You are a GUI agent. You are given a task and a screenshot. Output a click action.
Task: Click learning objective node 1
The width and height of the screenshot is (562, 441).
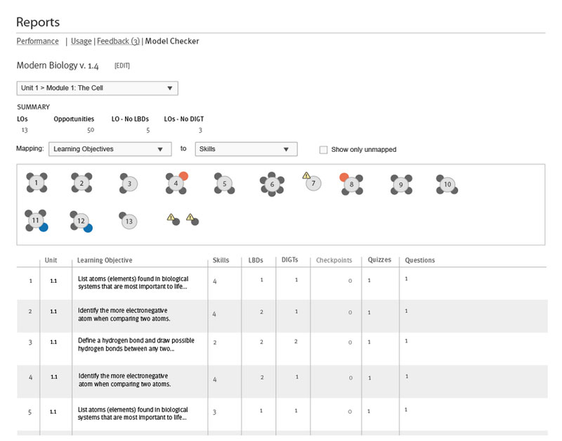coord(37,183)
